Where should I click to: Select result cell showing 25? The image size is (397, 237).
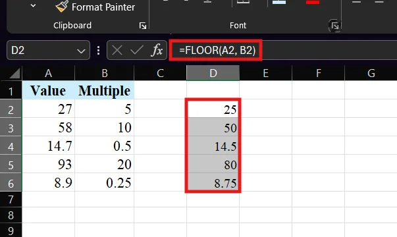[x=213, y=109]
